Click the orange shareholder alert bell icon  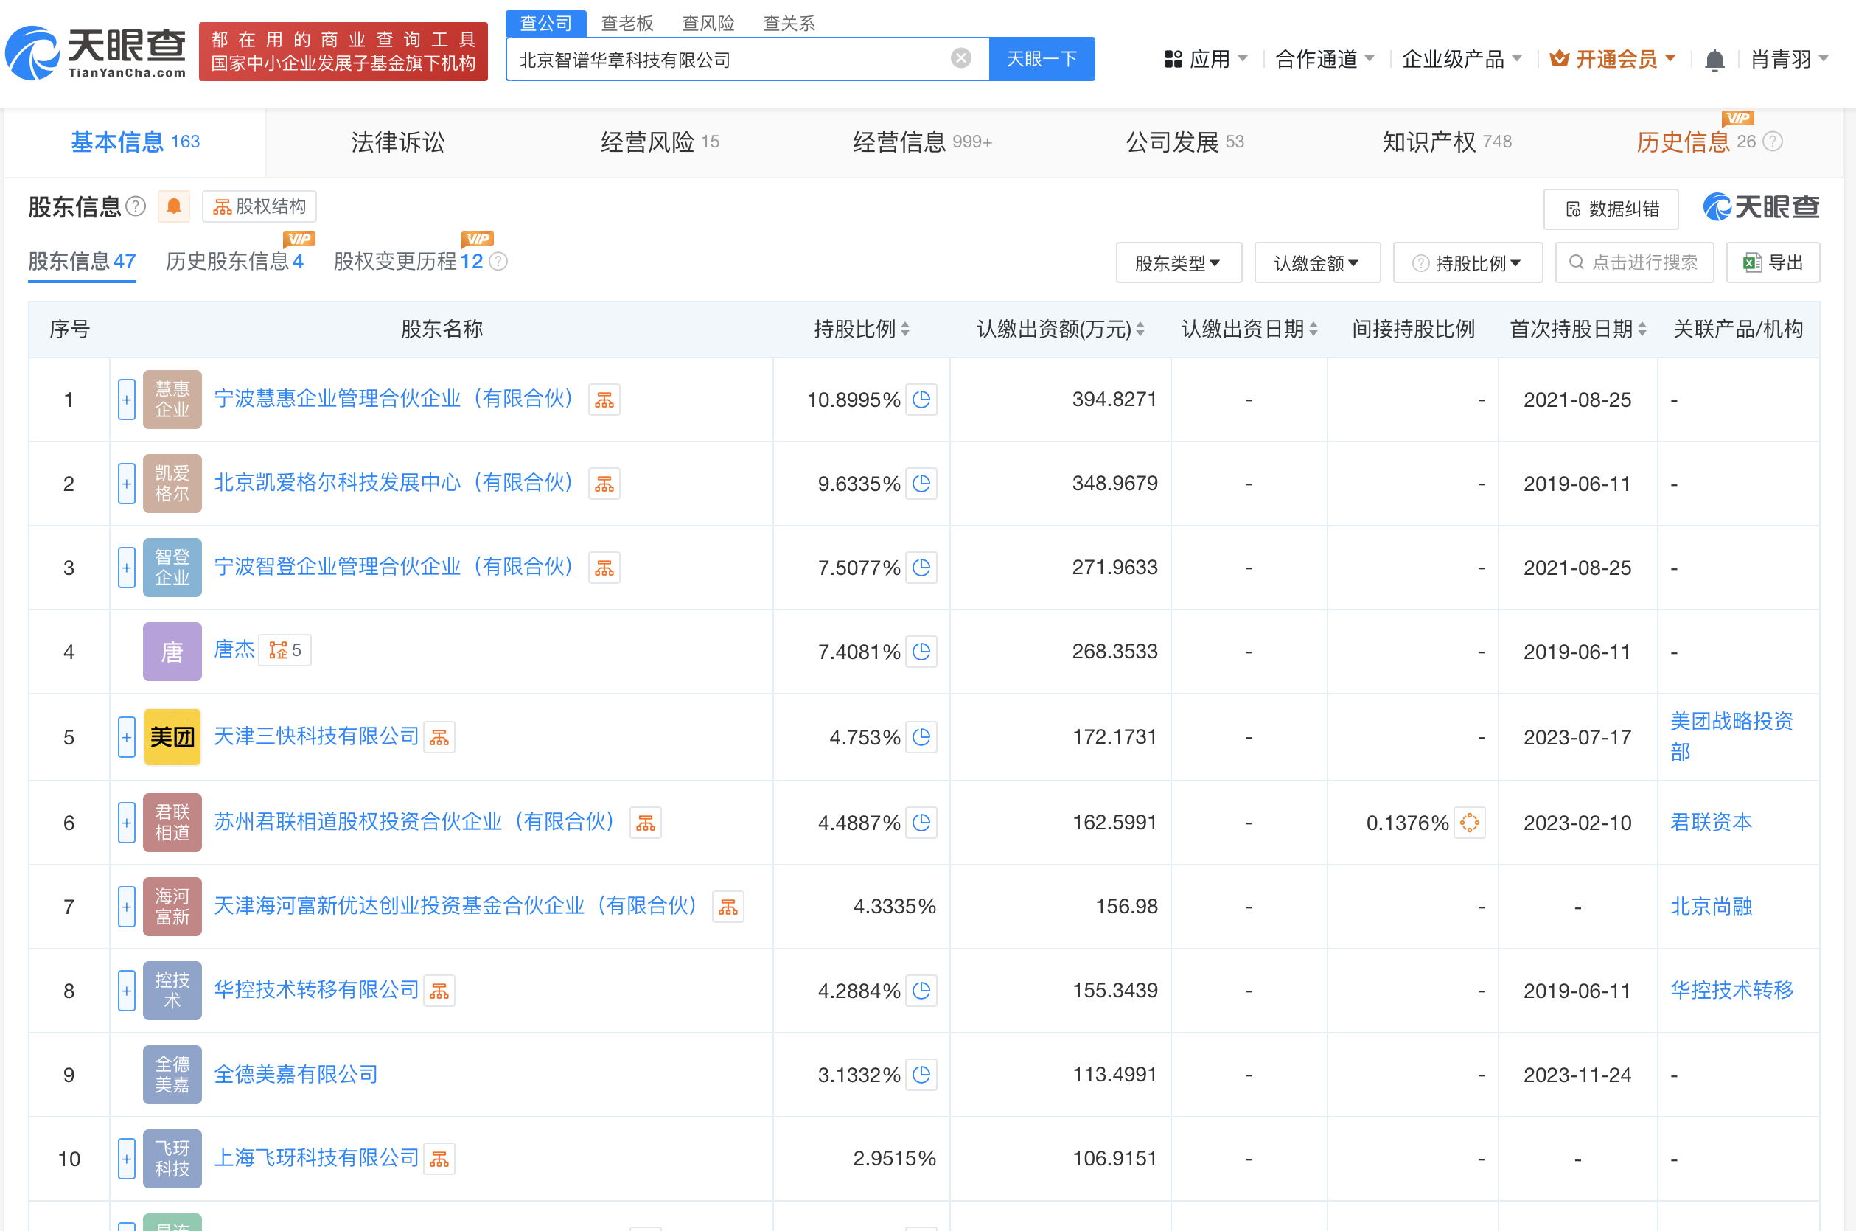[x=173, y=206]
